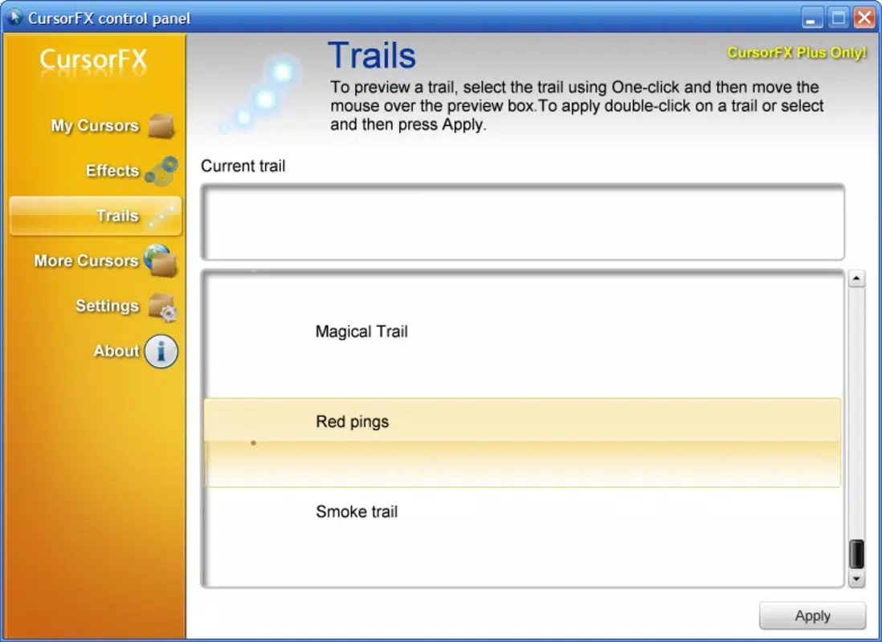Open My Cursors box icon

[x=161, y=125]
